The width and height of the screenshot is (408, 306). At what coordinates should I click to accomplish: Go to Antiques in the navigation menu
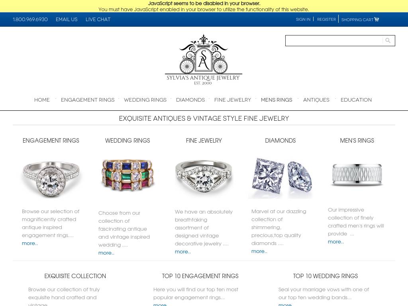(x=316, y=100)
